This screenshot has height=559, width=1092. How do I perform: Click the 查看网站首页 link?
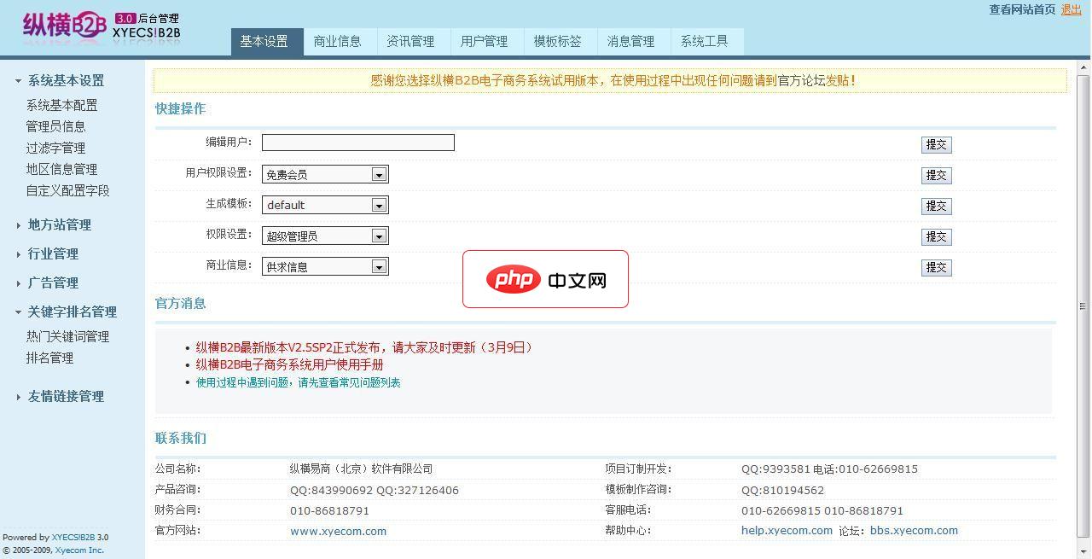click(1022, 10)
